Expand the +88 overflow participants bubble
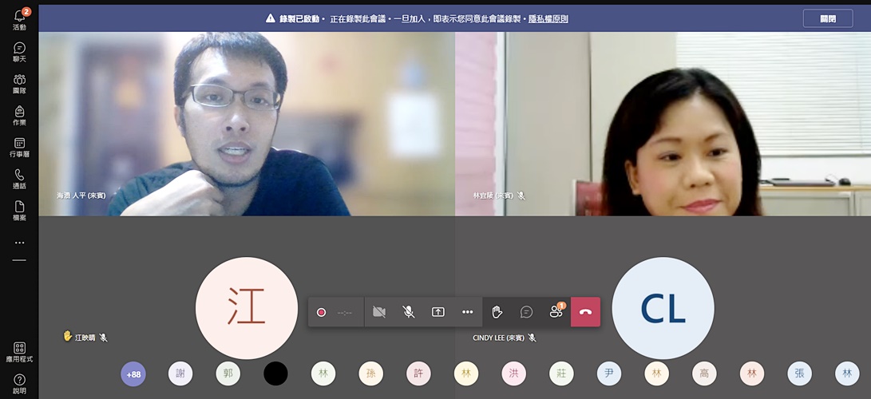 point(133,373)
